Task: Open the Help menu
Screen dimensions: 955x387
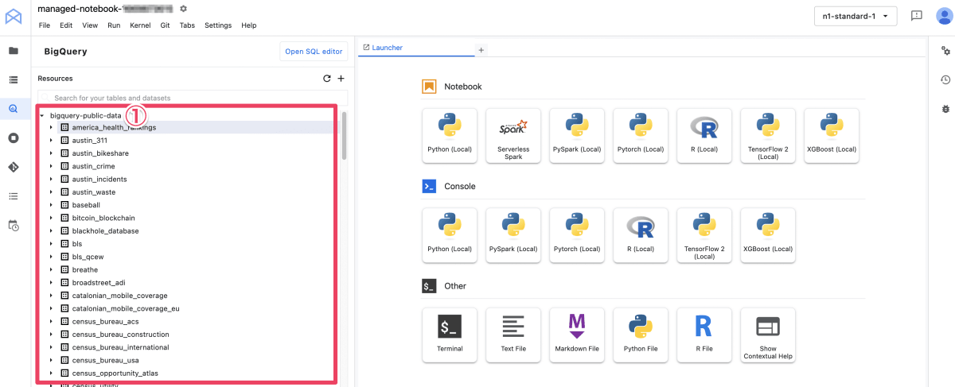Action: point(249,25)
